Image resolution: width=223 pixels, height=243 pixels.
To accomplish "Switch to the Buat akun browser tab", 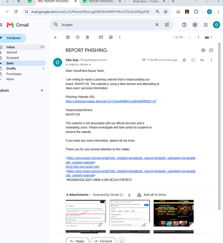I will pyautogui.click(x=146, y=1).
